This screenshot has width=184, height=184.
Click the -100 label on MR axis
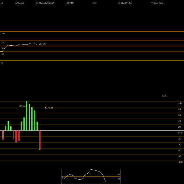(x=180, y=162)
